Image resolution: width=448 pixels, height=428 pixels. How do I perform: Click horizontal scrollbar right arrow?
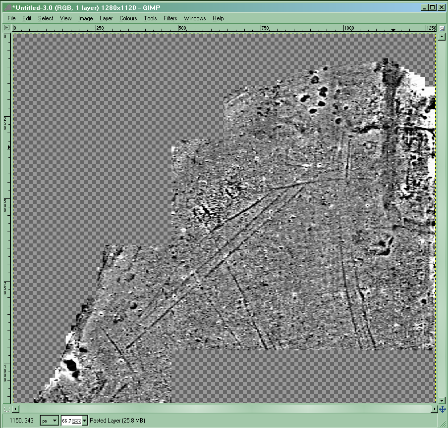(x=434, y=409)
